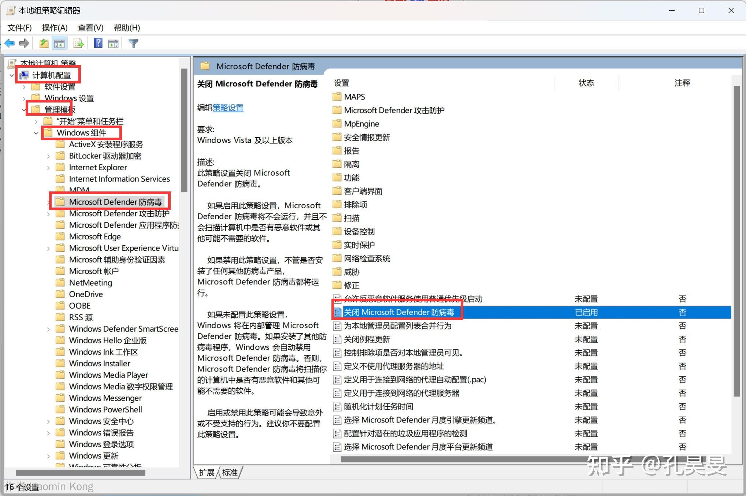Viewport: 746px width, 496px height.
Task: Click folder icon of 修正
Action: click(337, 285)
